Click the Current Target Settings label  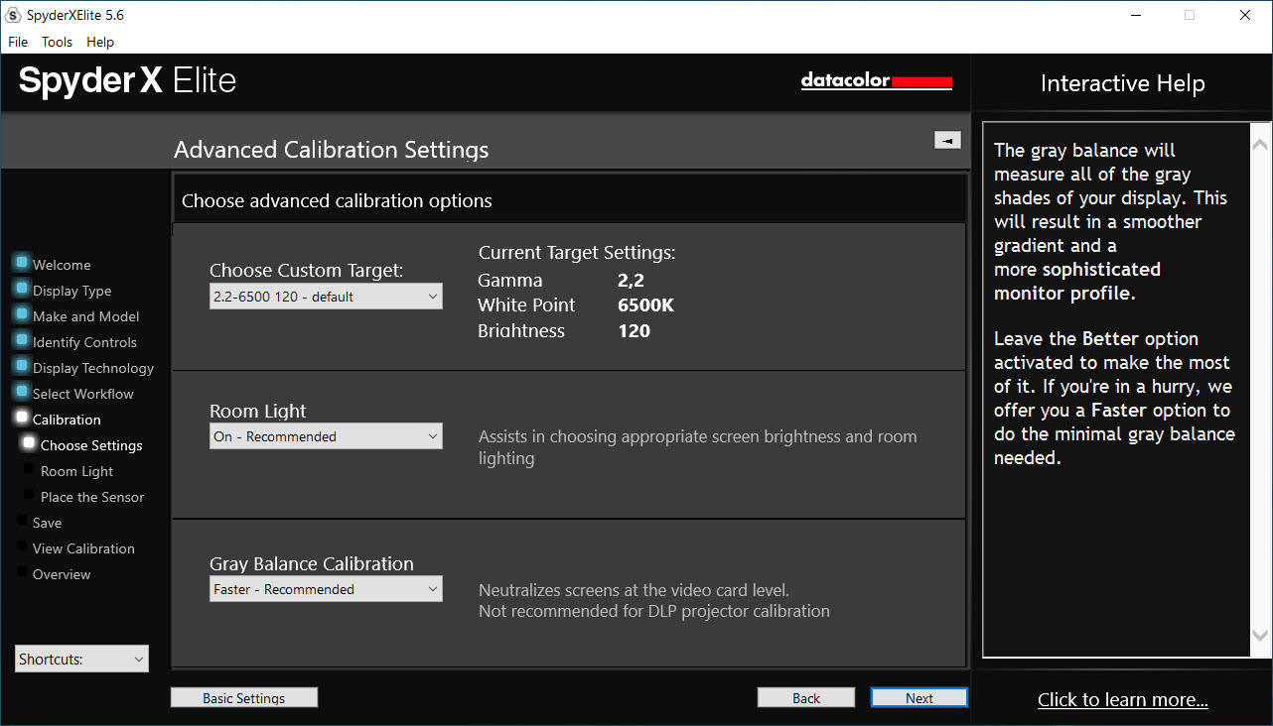(577, 253)
